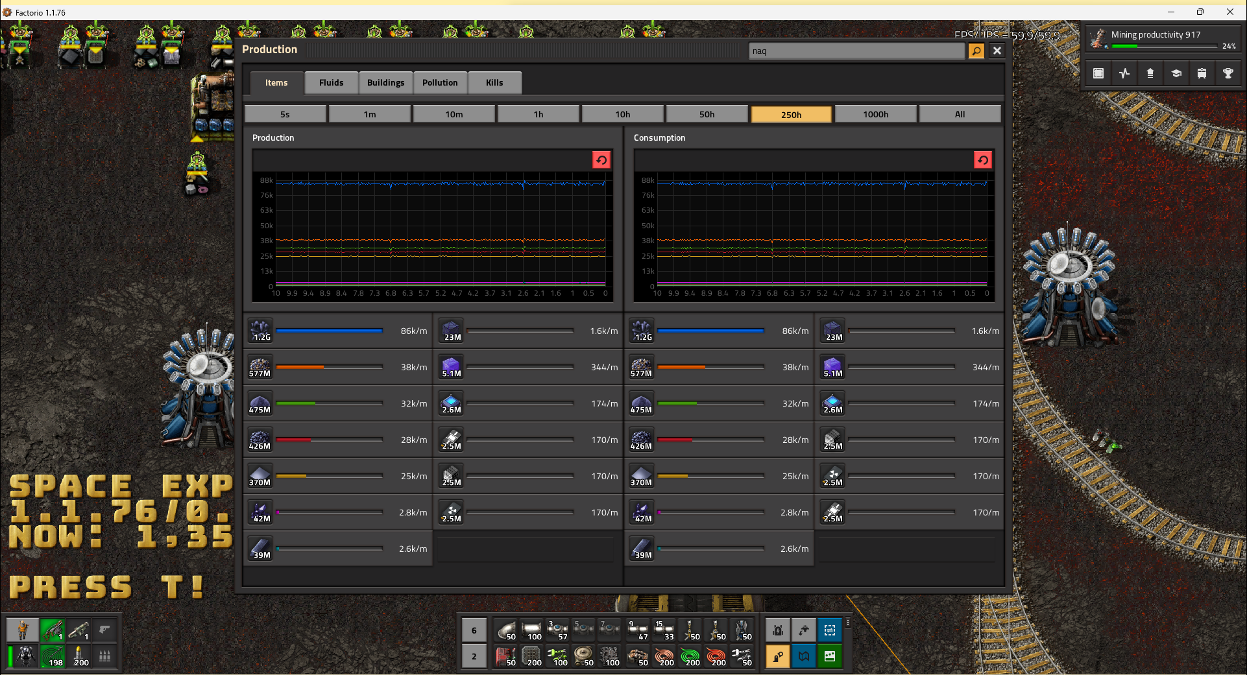Select the 2.6M item in Consumption list
Screen dimensions: 1247x675
click(x=832, y=403)
